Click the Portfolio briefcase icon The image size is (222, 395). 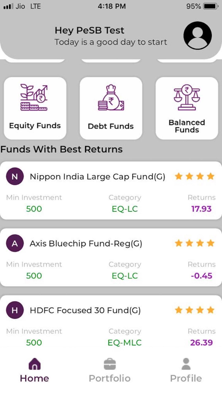coord(110,364)
